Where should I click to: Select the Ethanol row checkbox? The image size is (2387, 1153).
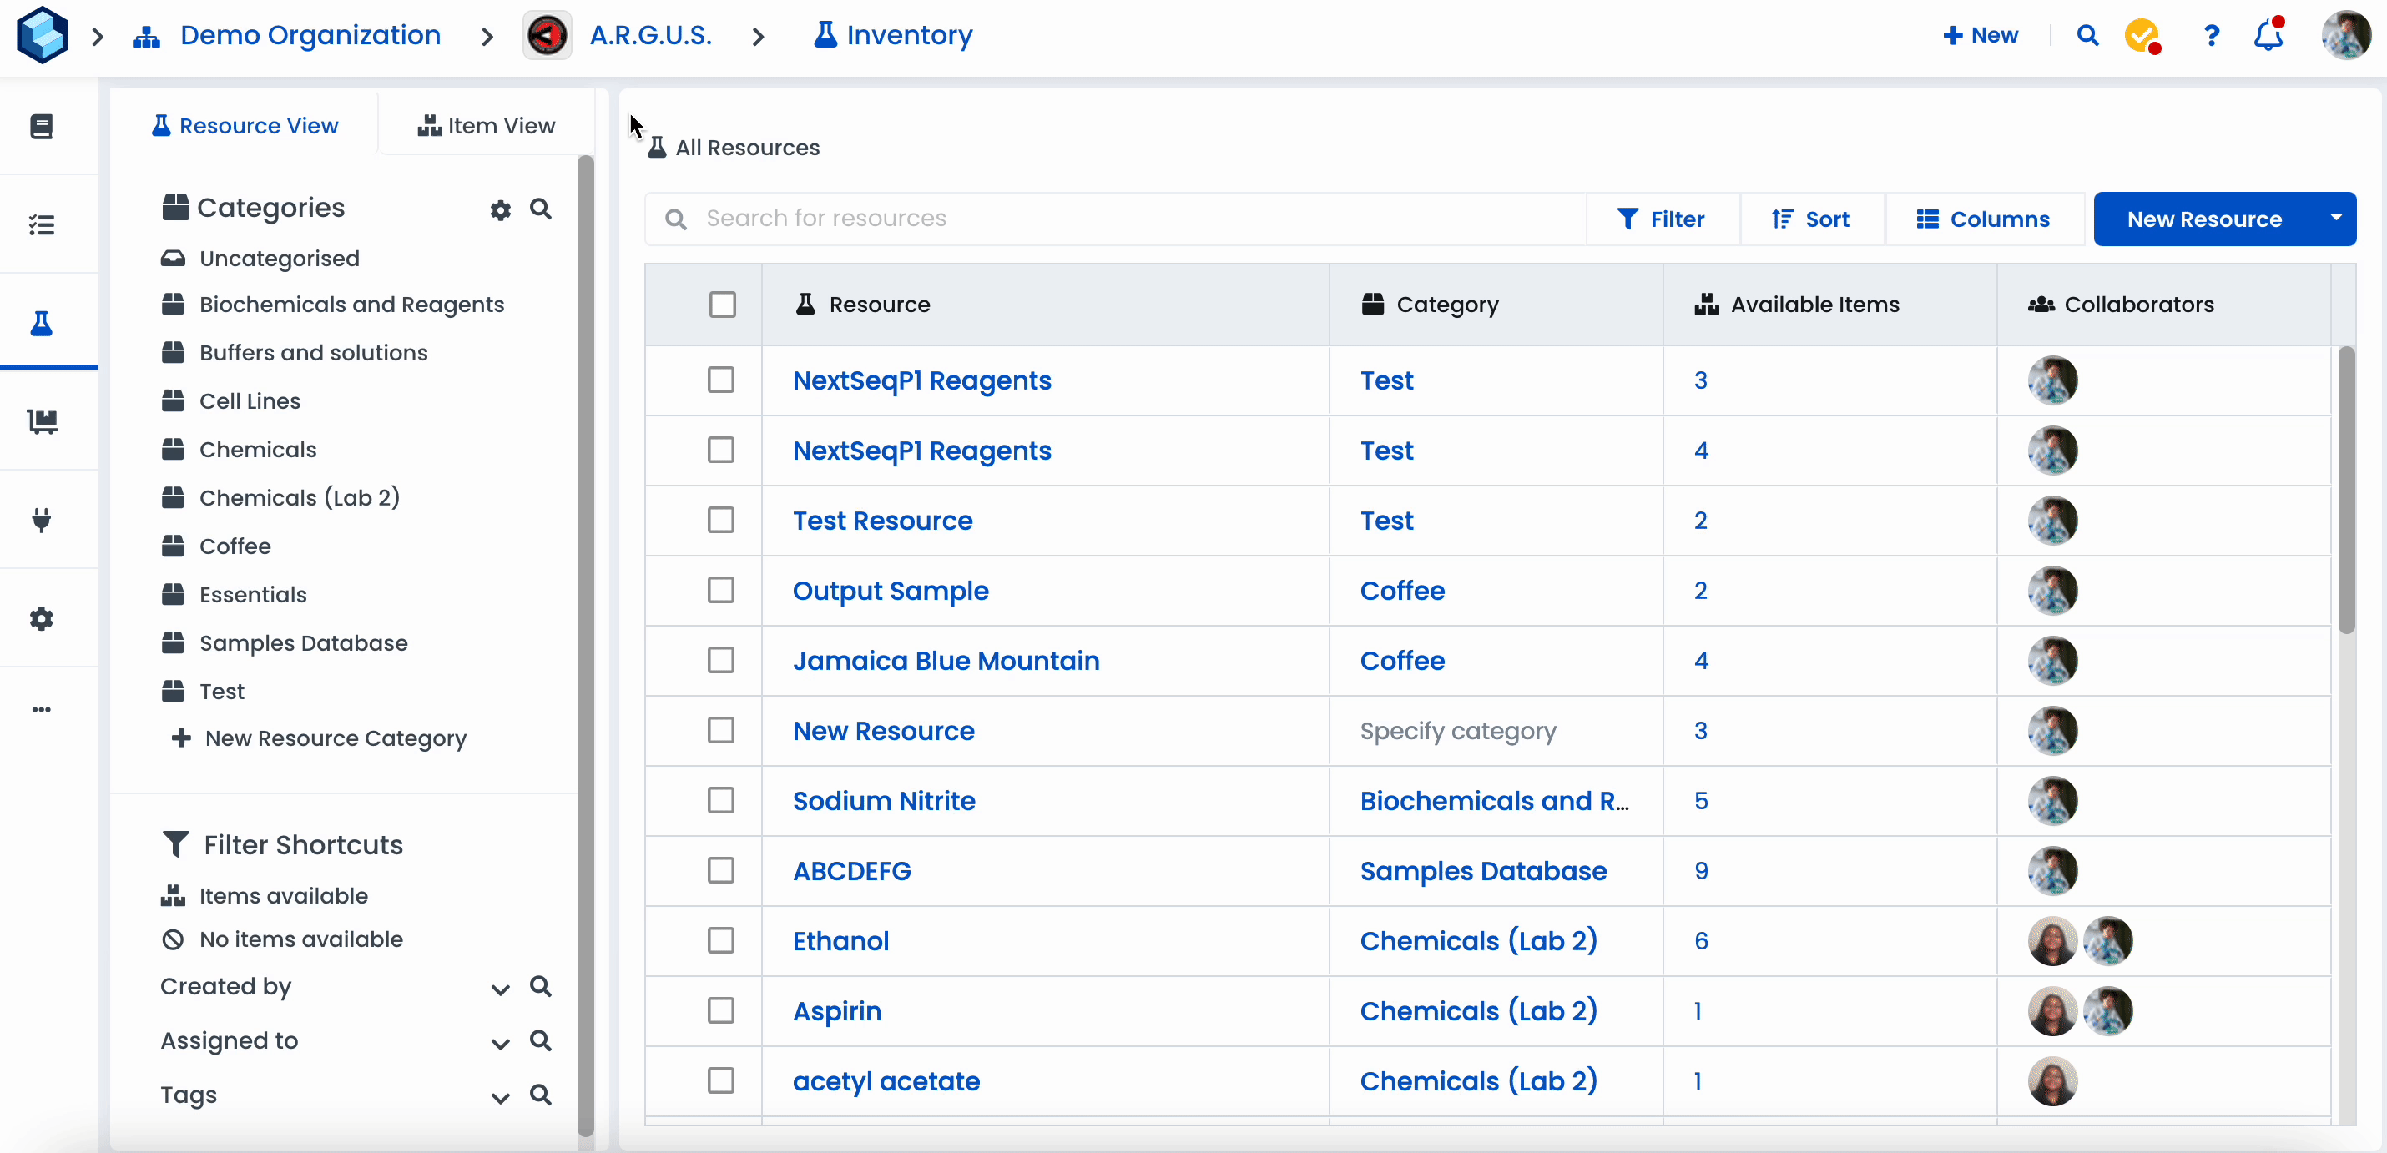721,940
